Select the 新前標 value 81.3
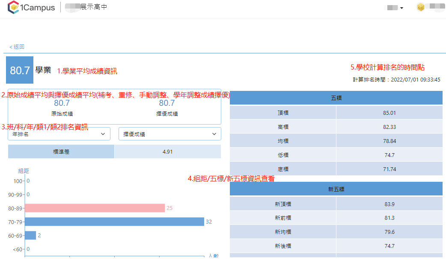Image resolution: width=446 pixels, height=259 pixels. pos(390,218)
